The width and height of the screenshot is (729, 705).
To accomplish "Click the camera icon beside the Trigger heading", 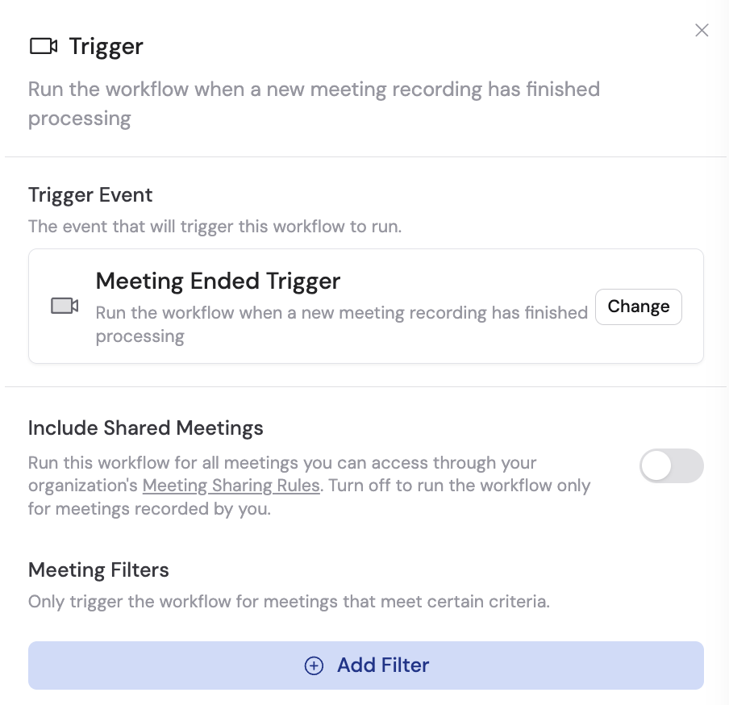I will click(x=43, y=46).
